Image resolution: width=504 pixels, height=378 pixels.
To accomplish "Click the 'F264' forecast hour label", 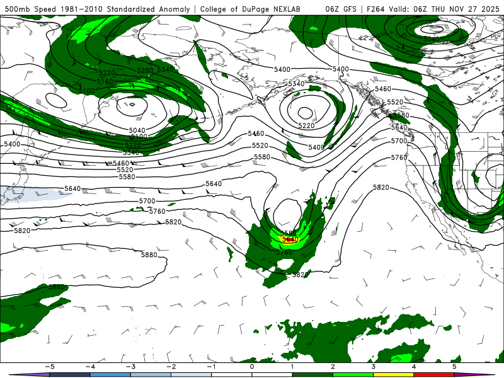I will tap(375, 9).
